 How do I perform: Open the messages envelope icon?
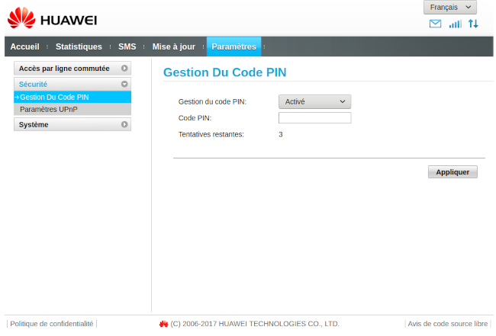436,24
